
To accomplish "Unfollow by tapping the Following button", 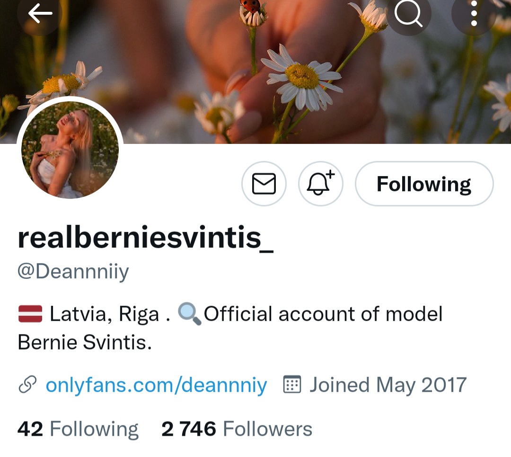I will point(424,184).
